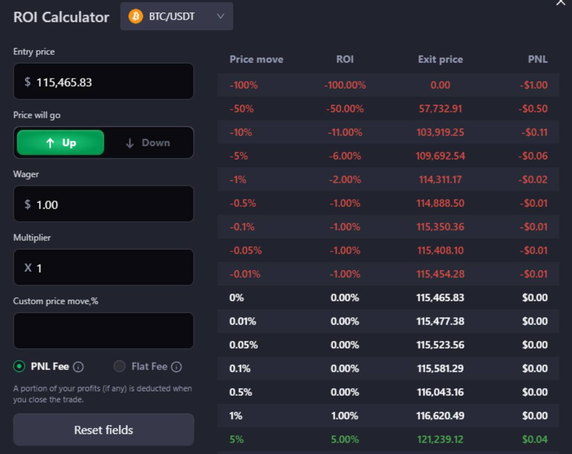Click the -0.05% price move cell
572x454 pixels.
[x=245, y=250]
